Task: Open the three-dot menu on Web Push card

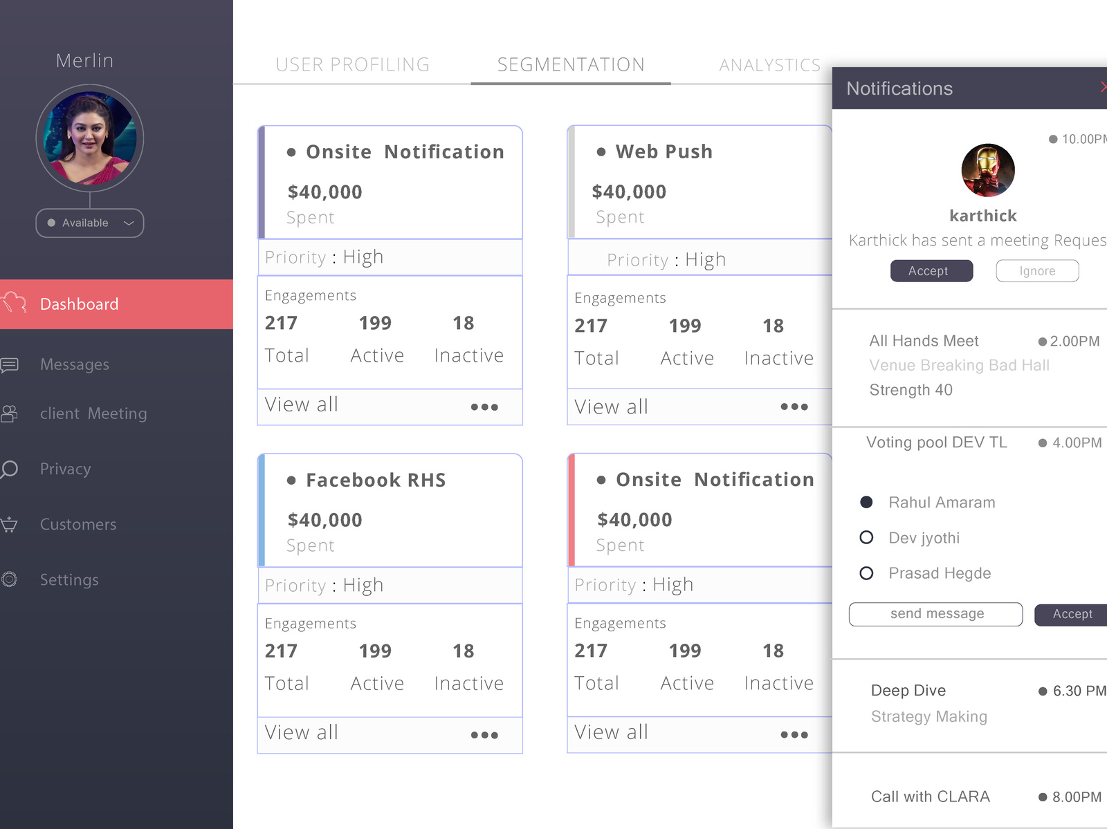Action: tap(794, 407)
